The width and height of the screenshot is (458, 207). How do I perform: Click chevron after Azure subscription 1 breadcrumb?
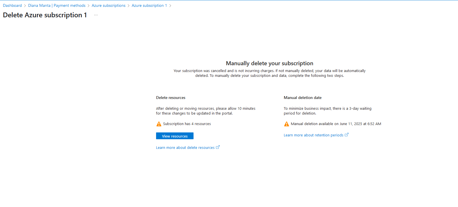[170, 6]
